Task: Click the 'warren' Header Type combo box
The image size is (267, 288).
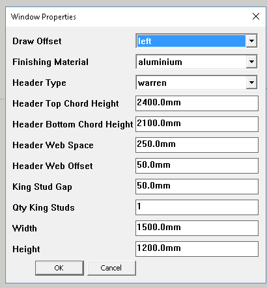Action: coord(197,83)
